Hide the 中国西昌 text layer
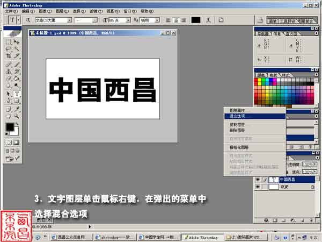 tap(258, 180)
